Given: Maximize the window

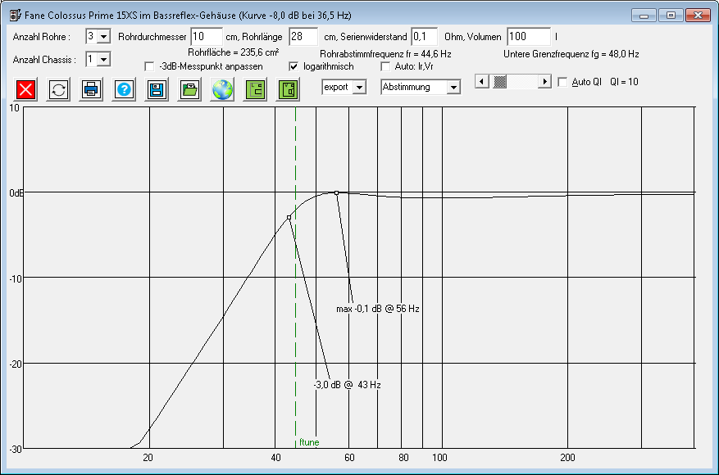Looking at the screenshot, I should tap(671, 15).
